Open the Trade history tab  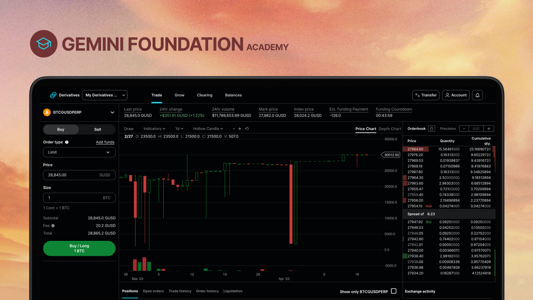click(x=180, y=291)
